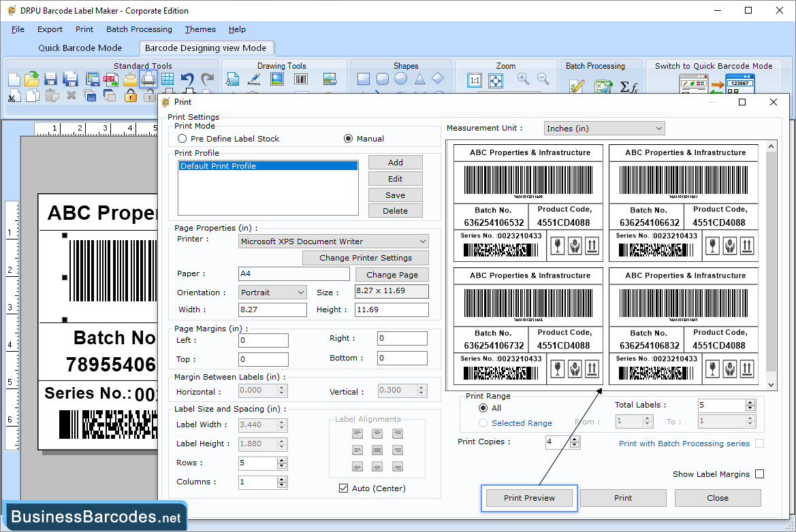Click the Copy pages icon
The image size is (796, 532).
33,95
